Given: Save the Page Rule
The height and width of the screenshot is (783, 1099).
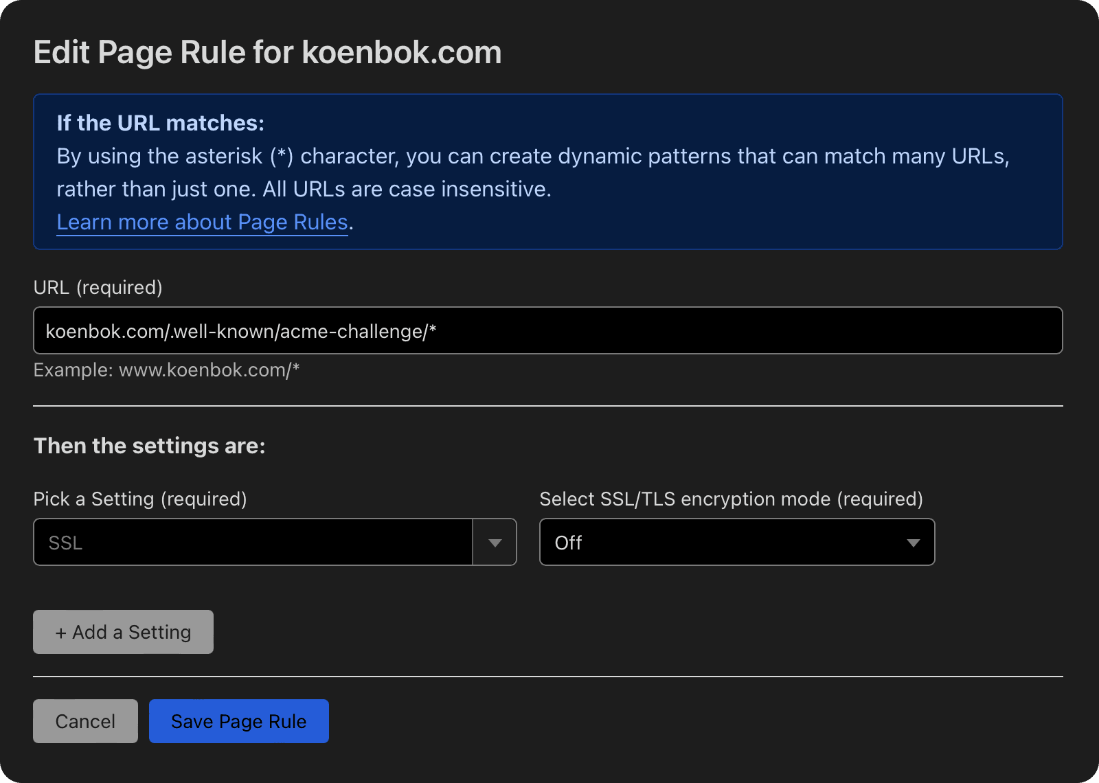Looking at the screenshot, I should [x=238, y=721].
